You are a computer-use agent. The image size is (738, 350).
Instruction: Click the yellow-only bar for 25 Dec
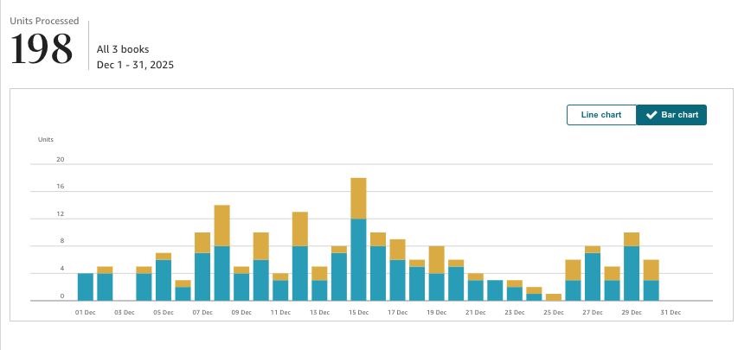point(554,297)
